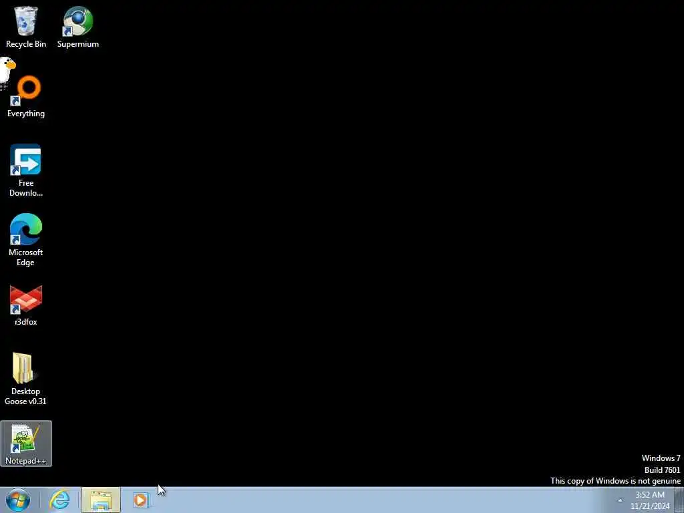The width and height of the screenshot is (684, 513).
Task: Select the r3dfox browser shortcut
Action: (26, 305)
